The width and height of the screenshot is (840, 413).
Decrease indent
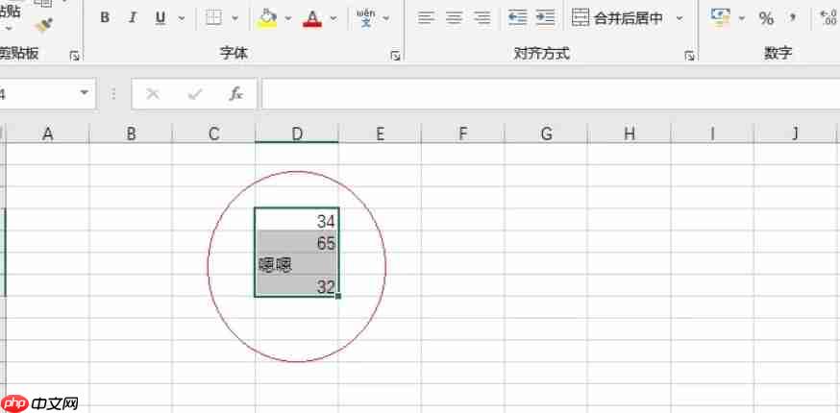click(x=517, y=17)
